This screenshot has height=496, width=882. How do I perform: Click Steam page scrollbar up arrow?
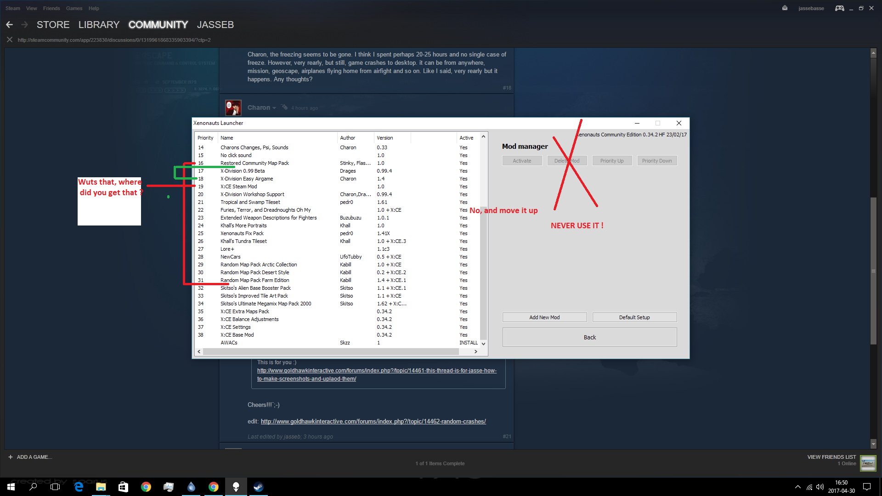(873, 53)
